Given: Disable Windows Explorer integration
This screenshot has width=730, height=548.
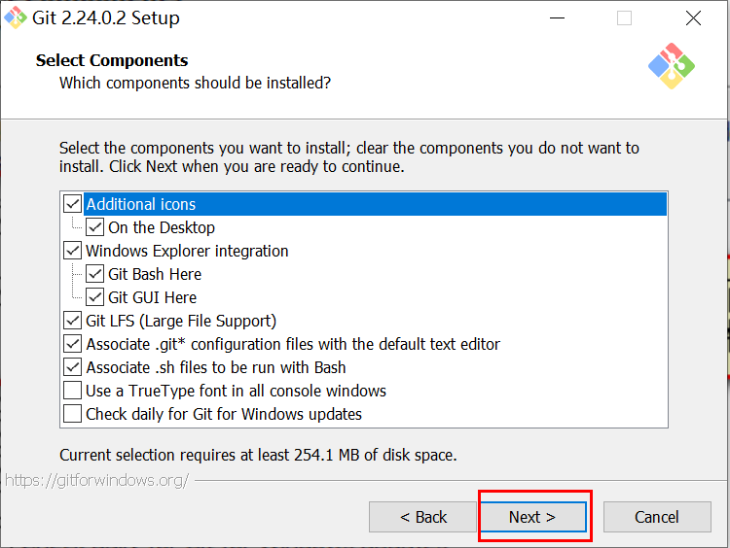Looking at the screenshot, I should (x=73, y=251).
